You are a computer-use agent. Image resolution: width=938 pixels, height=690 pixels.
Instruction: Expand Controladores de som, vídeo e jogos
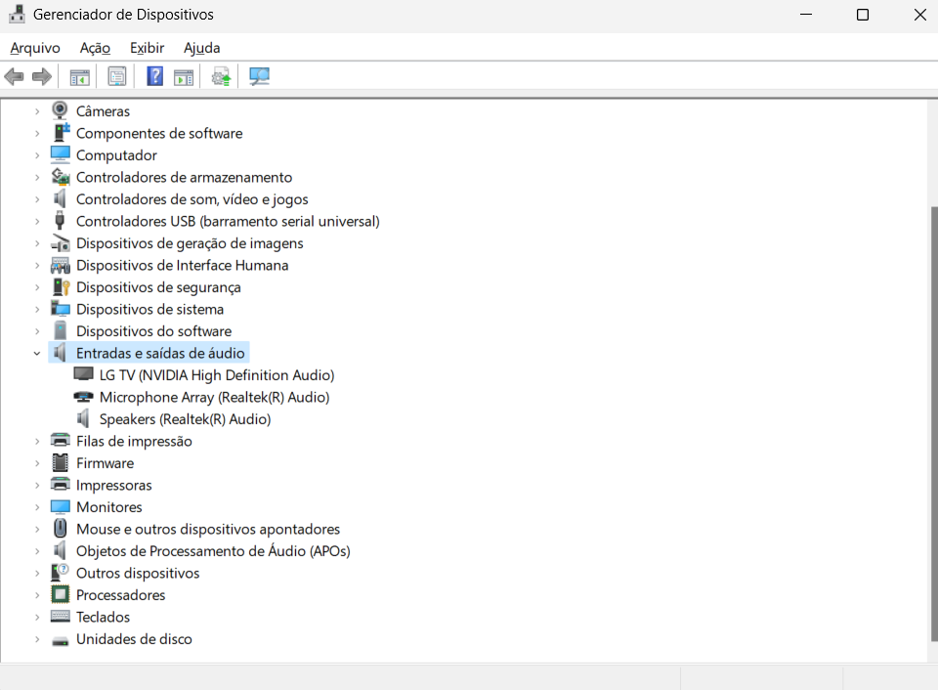37,199
